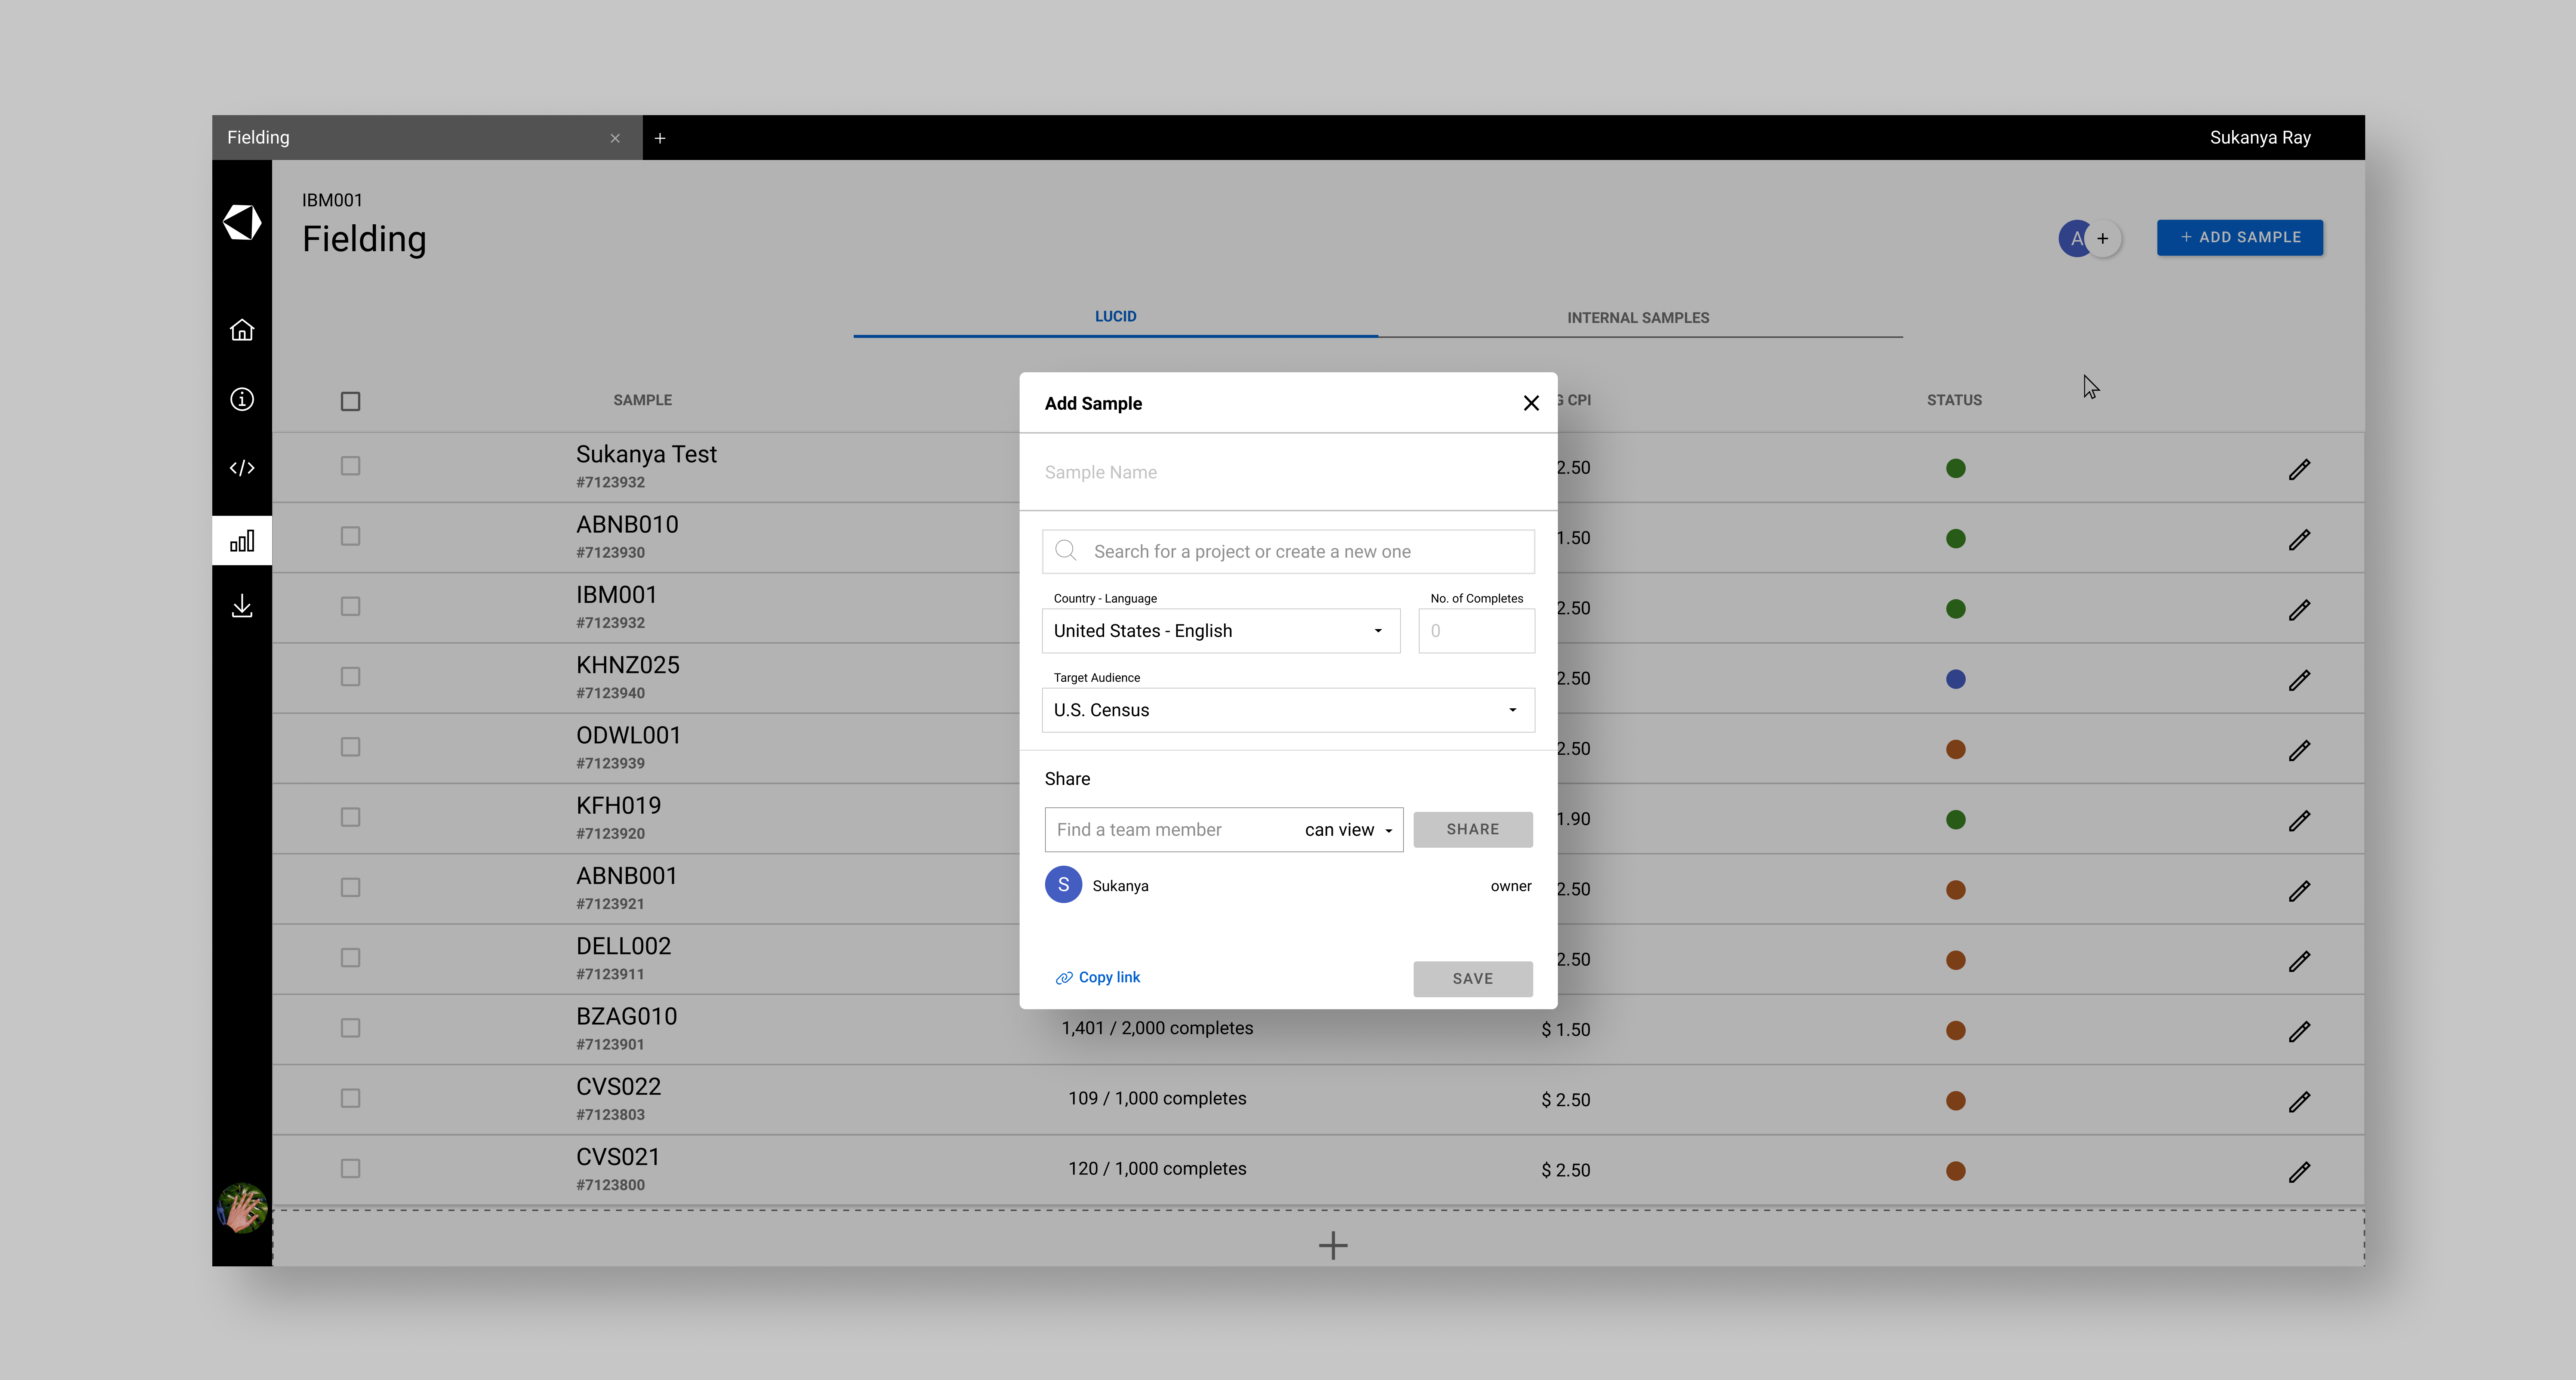This screenshot has height=1380, width=2576.
Task: Check the ABNB010 row checkbox
Action: [x=350, y=536]
